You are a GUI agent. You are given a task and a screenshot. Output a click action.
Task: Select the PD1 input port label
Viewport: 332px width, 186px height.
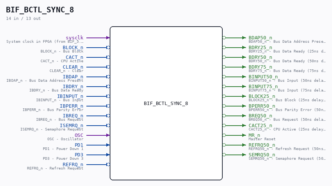coord(79,145)
